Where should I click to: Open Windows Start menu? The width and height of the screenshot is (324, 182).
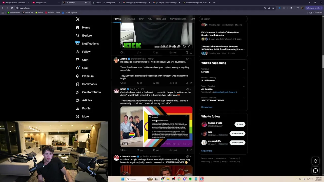(123, 179)
